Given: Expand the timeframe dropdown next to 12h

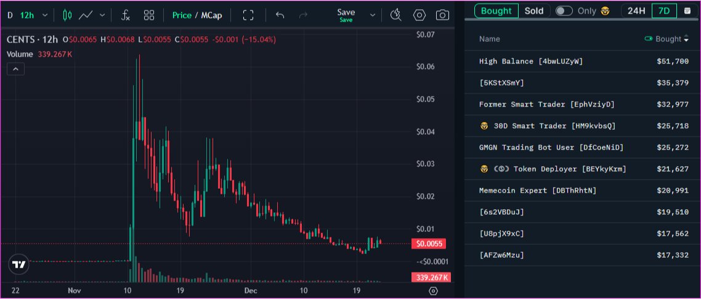Looking at the screenshot, I should click(45, 15).
